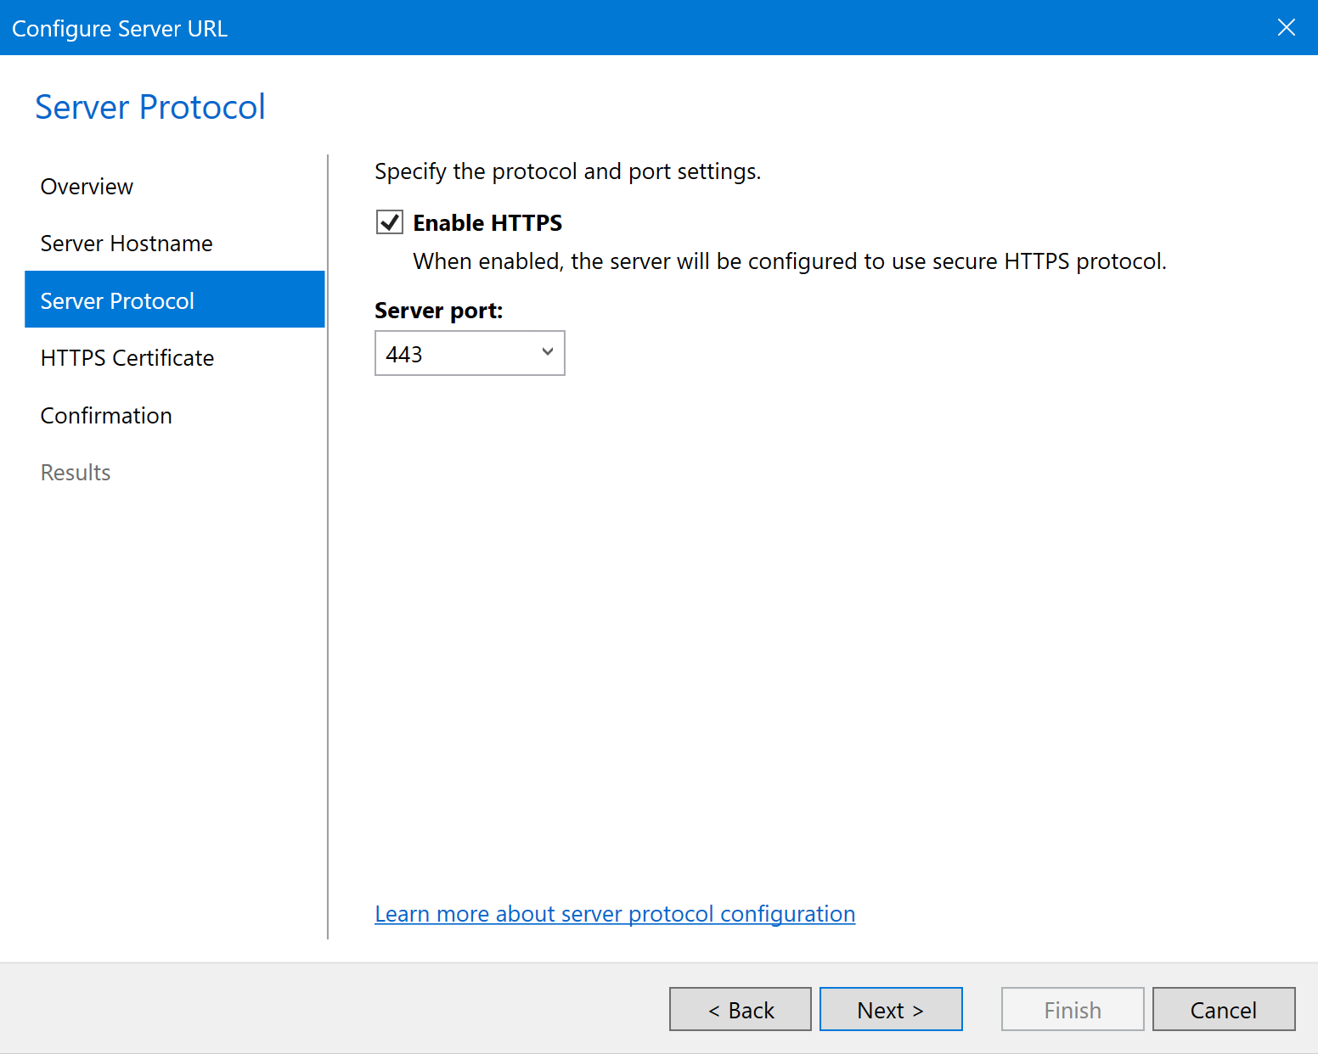1318x1054 pixels.
Task: Click the bold Enable HTTPS label text
Action: click(487, 223)
